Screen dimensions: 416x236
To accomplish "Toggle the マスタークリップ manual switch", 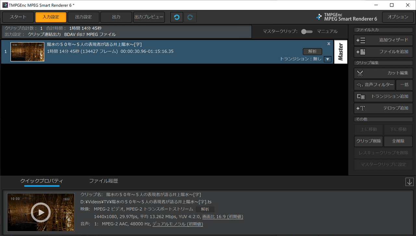I will point(306,31).
